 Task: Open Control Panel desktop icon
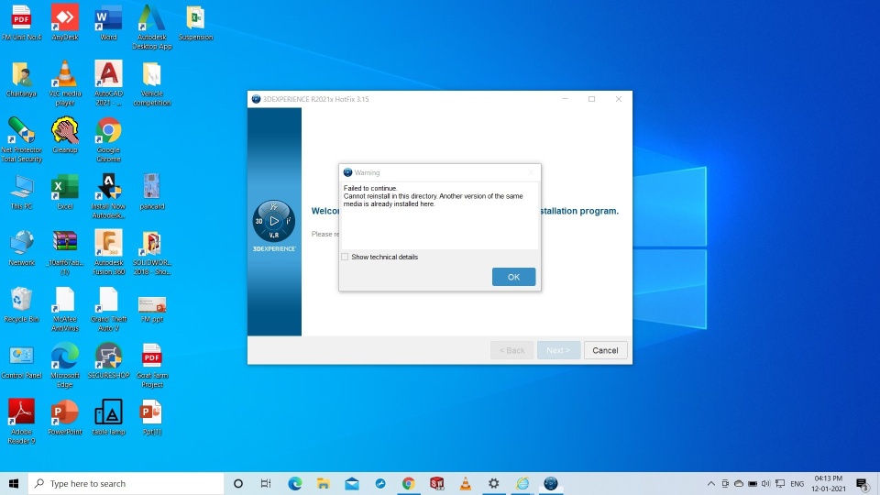pyautogui.click(x=21, y=360)
